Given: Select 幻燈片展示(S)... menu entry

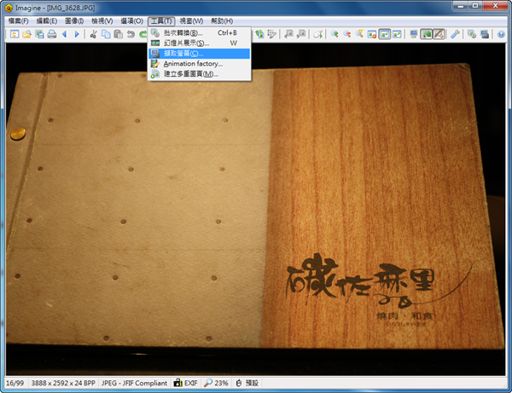Looking at the screenshot, I should point(199,43).
